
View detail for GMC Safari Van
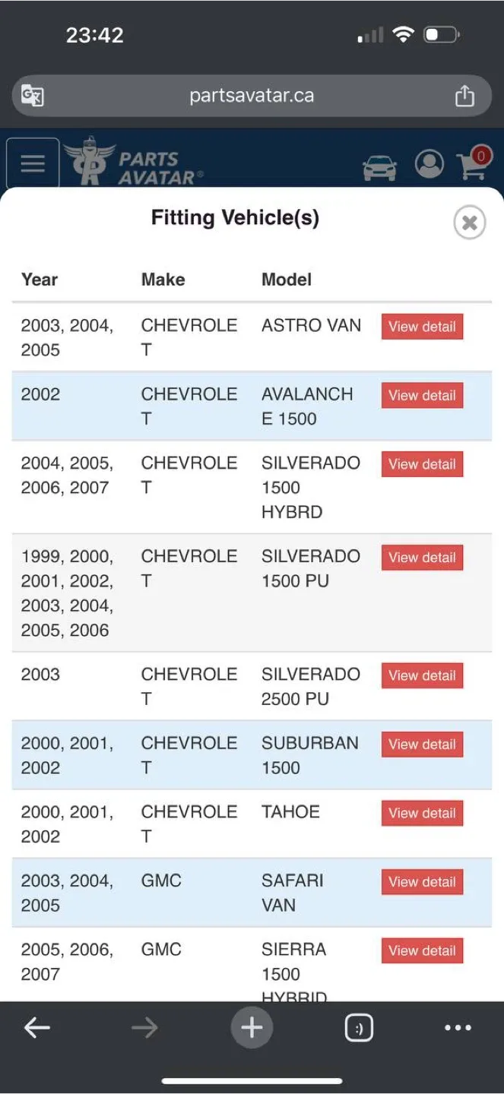(422, 882)
